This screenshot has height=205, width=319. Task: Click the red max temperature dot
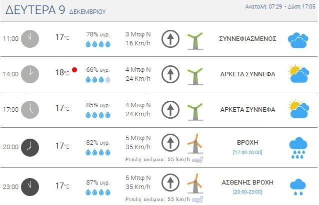(x=74, y=70)
